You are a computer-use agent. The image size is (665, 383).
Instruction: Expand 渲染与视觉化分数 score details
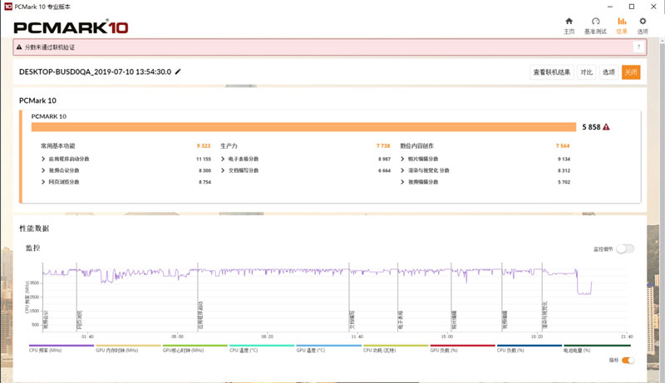pyautogui.click(x=402, y=170)
